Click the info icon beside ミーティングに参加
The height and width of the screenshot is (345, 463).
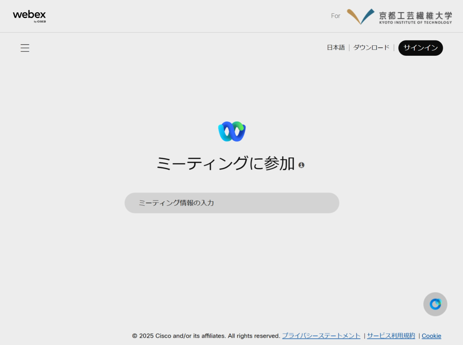click(x=301, y=165)
